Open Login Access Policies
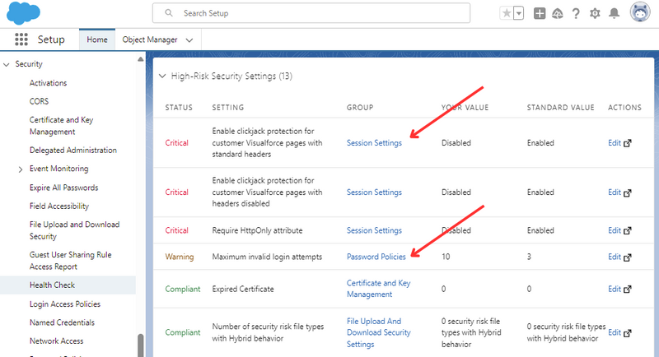The image size is (659, 357). click(65, 304)
